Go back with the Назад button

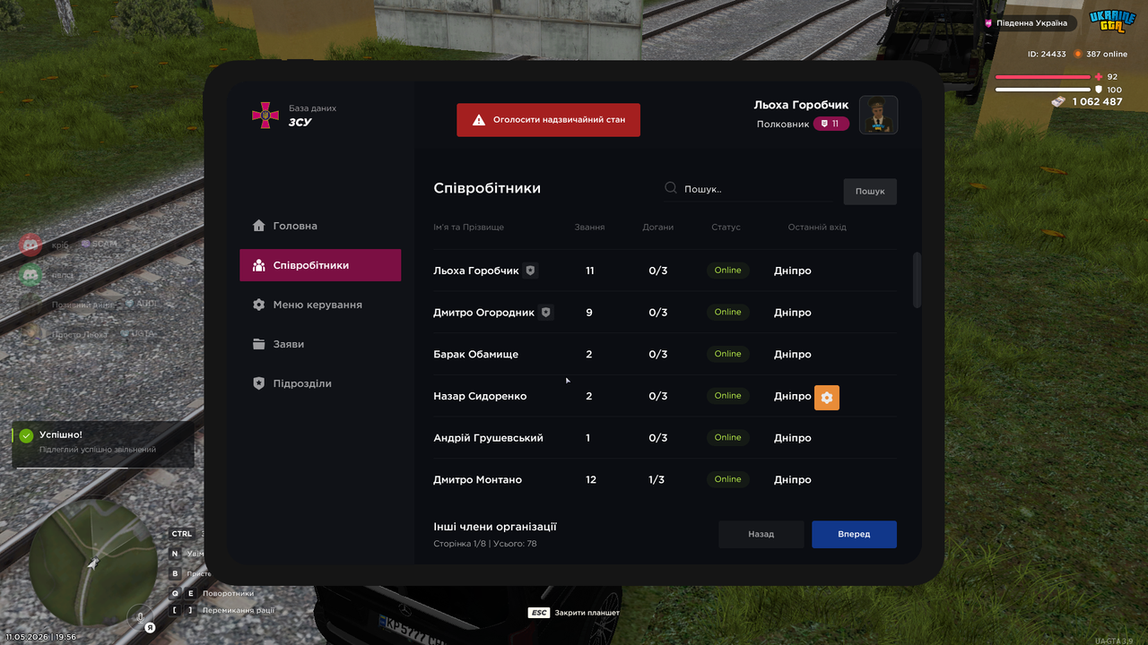761,534
